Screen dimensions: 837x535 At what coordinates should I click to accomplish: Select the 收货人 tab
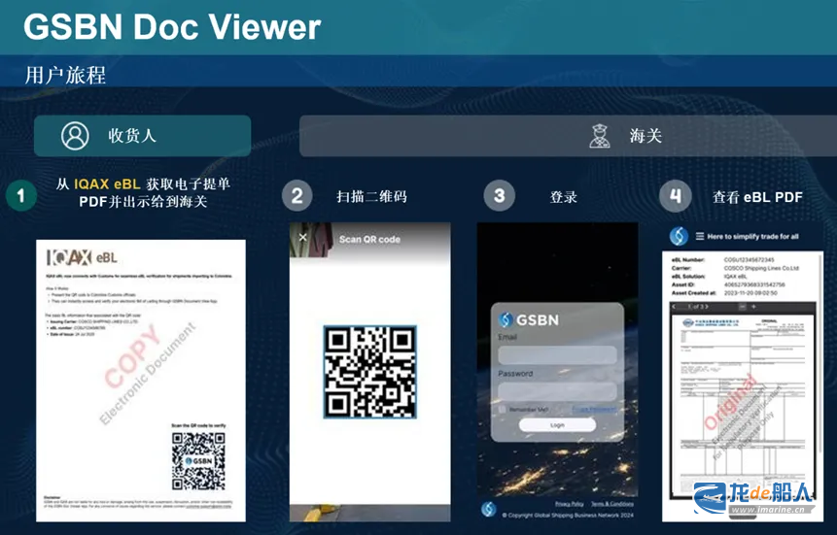pyautogui.click(x=143, y=136)
